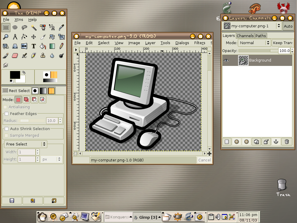Select the Fuzzy Select magic wand tool

34,28
